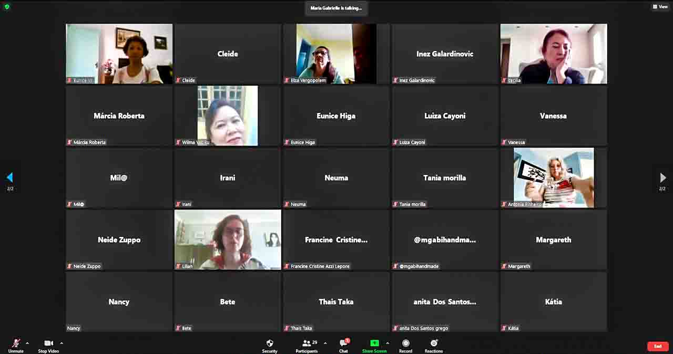673x354 pixels.
Task: Click the red End meeting button
Action: pos(658,346)
